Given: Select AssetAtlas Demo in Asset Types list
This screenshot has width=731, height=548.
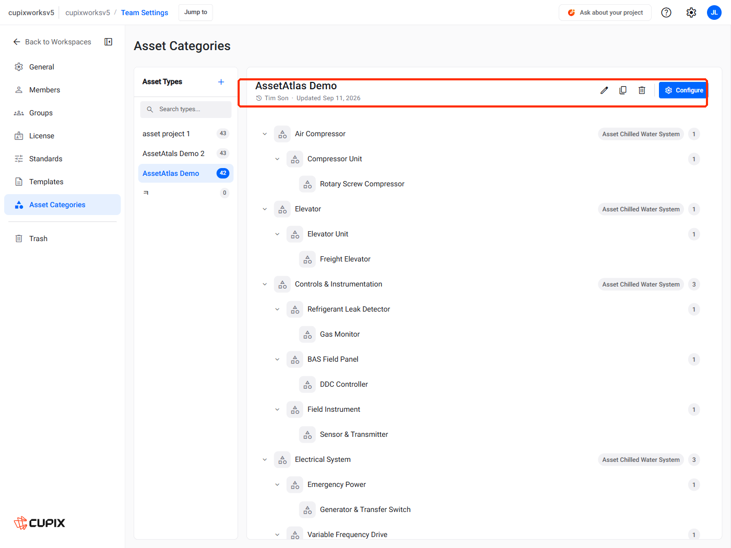Looking at the screenshot, I should (x=186, y=173).
